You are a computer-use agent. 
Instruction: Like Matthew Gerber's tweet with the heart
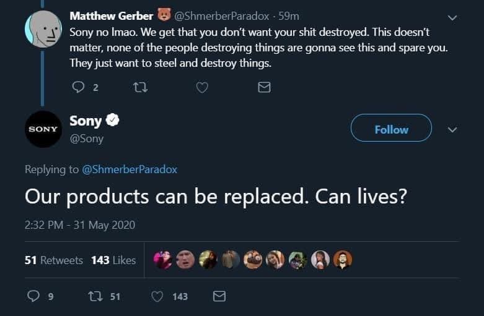tap(202, 88)
